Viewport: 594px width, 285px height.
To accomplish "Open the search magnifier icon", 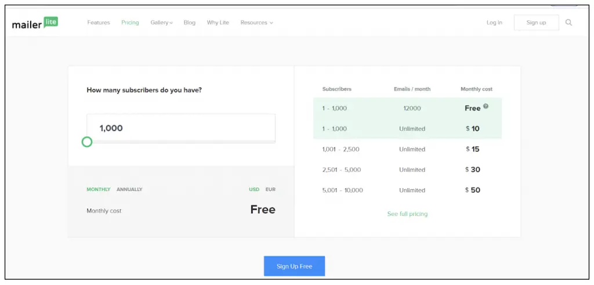I will click(x=568, y=23).
